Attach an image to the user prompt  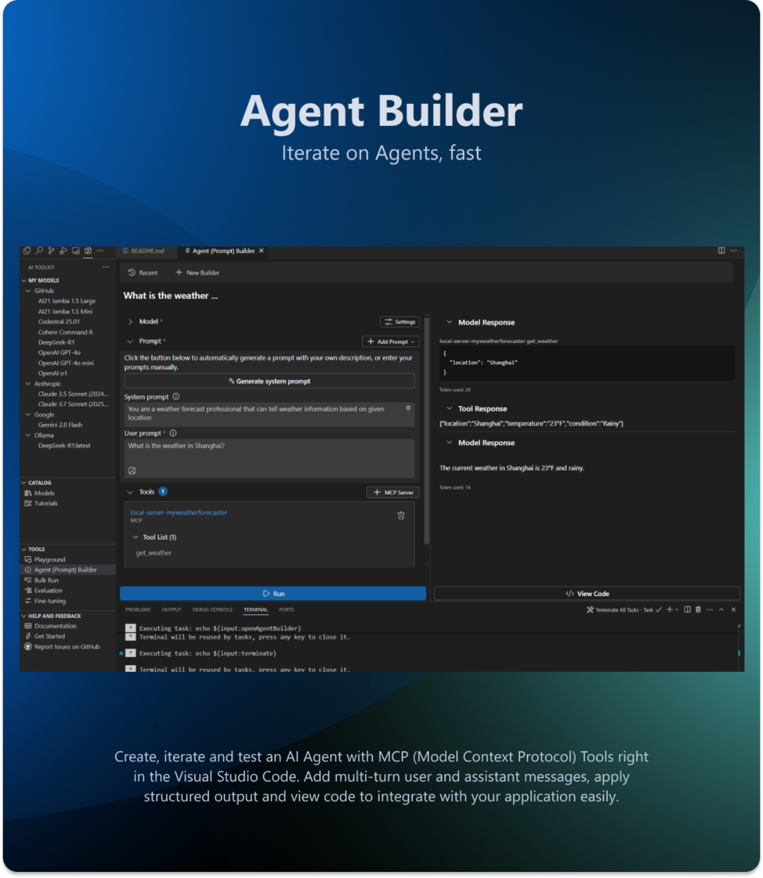point(132,471)
